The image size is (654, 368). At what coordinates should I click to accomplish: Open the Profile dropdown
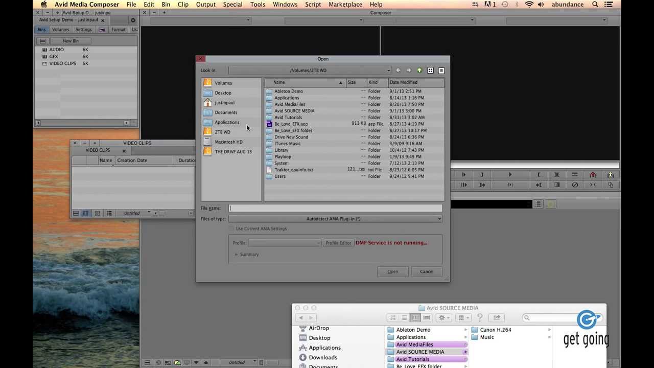(285, 243)
